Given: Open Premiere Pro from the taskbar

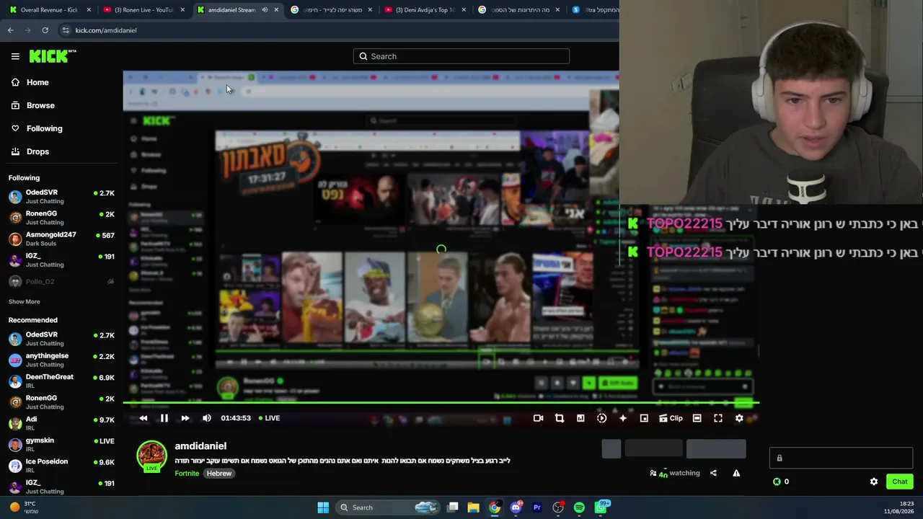Looking at the screenshot, I should [x=537, y=507].
